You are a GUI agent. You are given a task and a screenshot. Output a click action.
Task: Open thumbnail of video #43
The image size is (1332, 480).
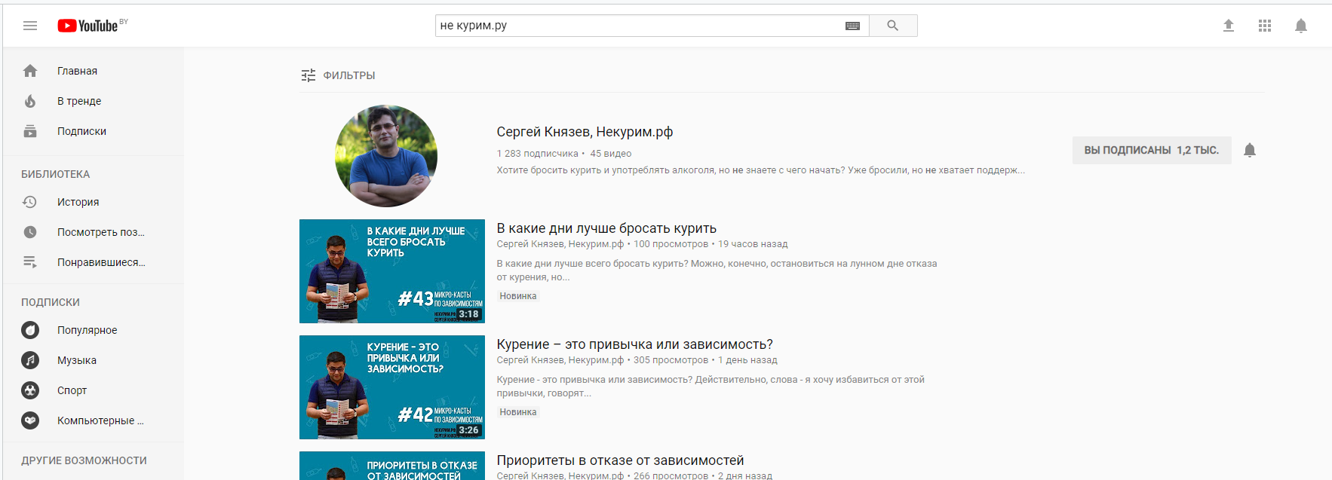coord(392,271)
